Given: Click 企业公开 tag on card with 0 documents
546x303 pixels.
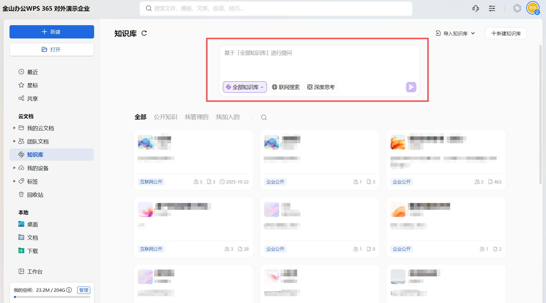Looking at the screenshot, I should coord(275,249).
